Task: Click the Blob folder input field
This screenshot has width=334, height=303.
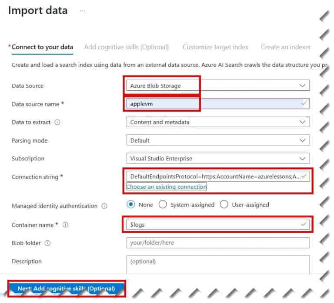Action: pyautogui.click(x=218, y=243)
